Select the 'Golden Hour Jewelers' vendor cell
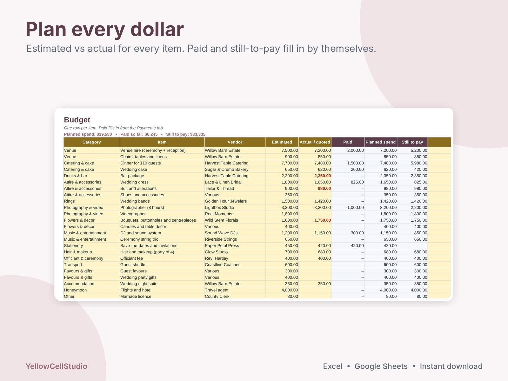Screen dimensions: 508x381 coord(235,201)
